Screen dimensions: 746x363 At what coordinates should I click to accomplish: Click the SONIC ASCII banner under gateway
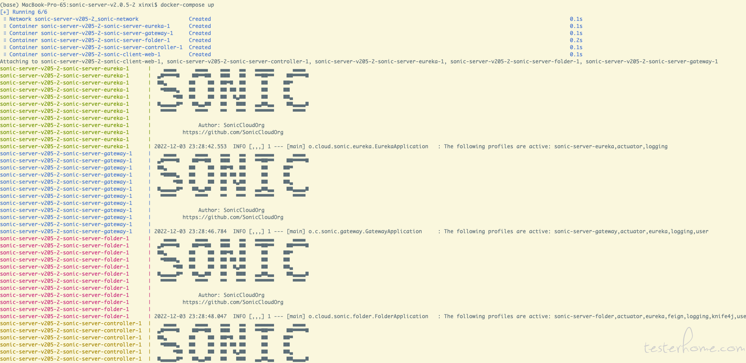coord(233,175)
